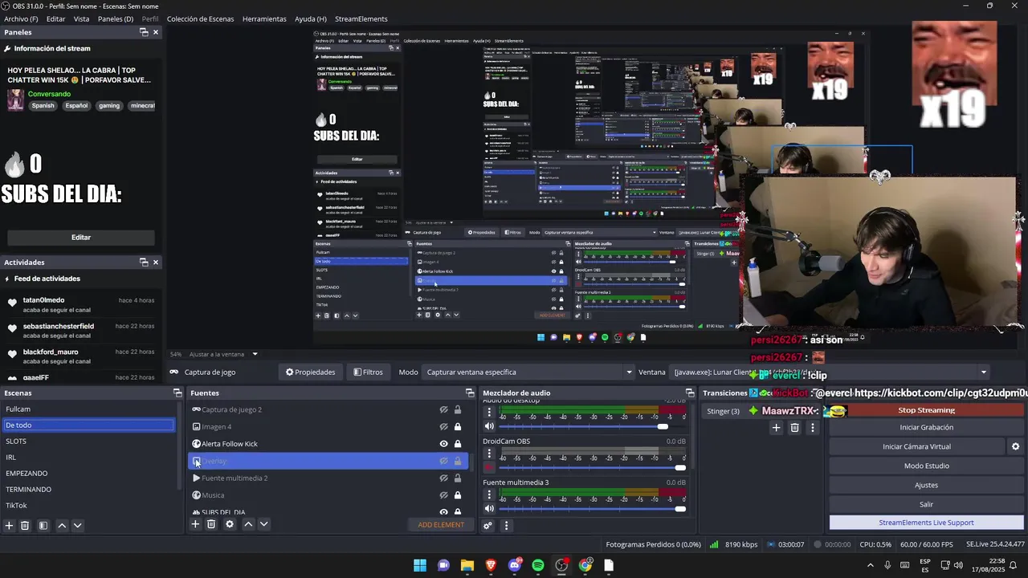Move the selected scene up
Viewport: 1028px width, 578px height.
coord(62,525)
